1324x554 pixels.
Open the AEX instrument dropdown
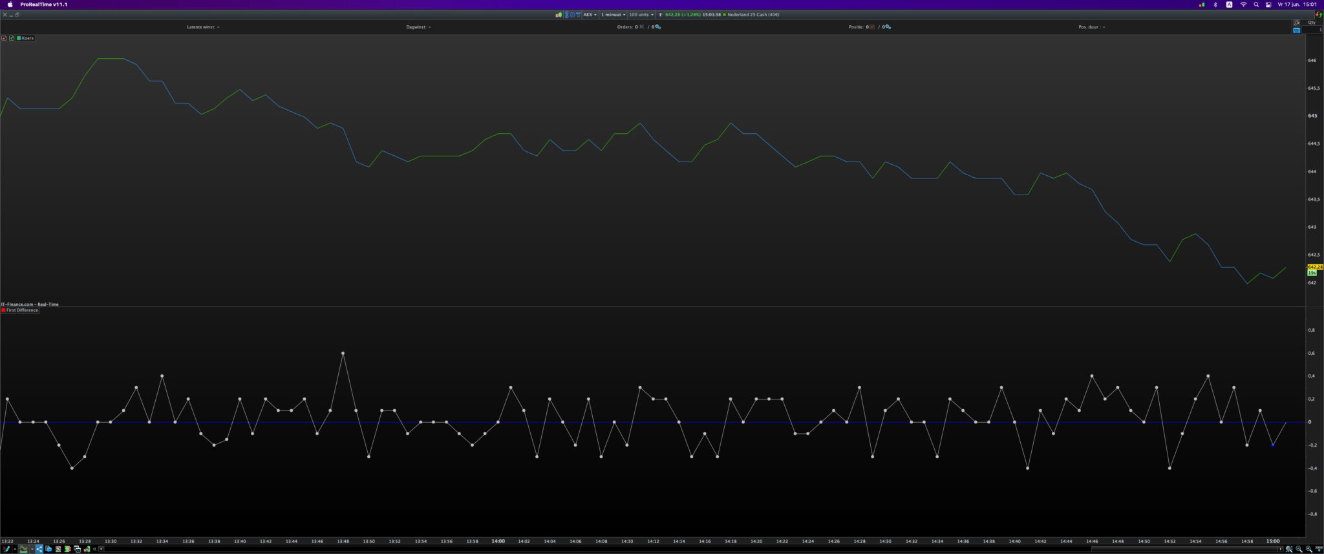[590, 14]
